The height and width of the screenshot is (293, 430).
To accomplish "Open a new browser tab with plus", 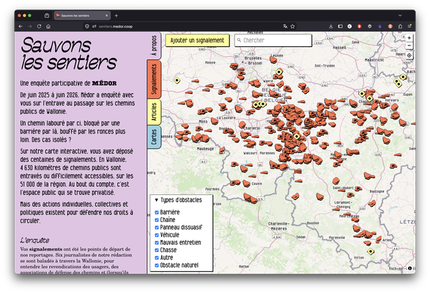I will point(116,15).
